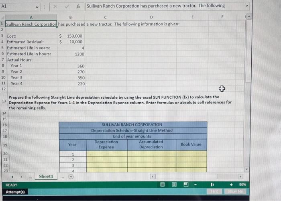Select the 10,000 residual value cell
This screenshot has height=201, width=281.
pos(71,42)
